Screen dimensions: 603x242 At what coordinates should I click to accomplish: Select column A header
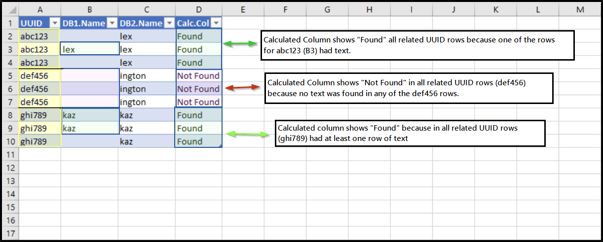(39, 10)
